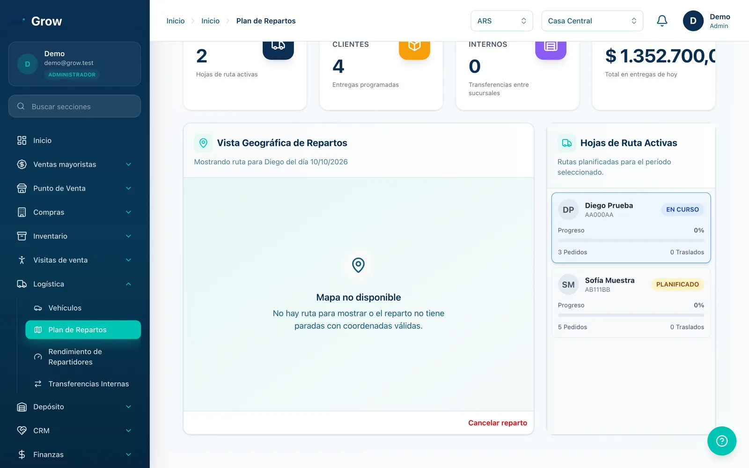
Task: Click Sofía Muestra progress bar
Action: point(631,315)
